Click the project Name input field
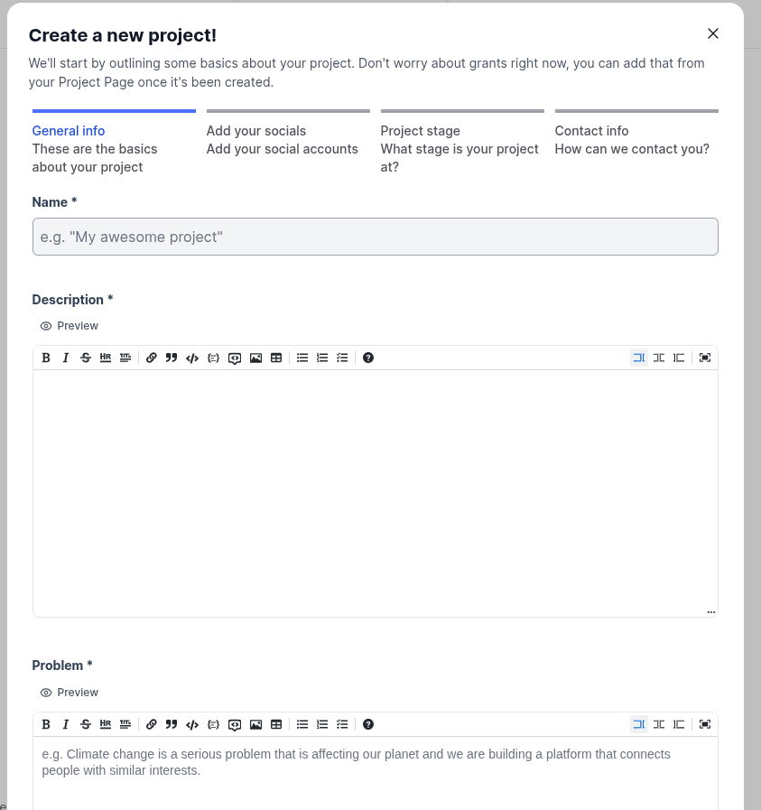 (x=376, y=236)
